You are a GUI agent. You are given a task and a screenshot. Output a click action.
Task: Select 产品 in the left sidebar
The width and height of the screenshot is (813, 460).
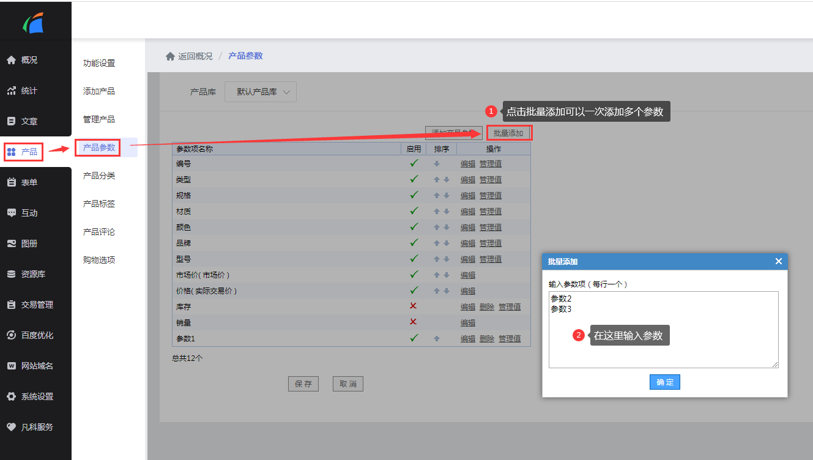29,152
